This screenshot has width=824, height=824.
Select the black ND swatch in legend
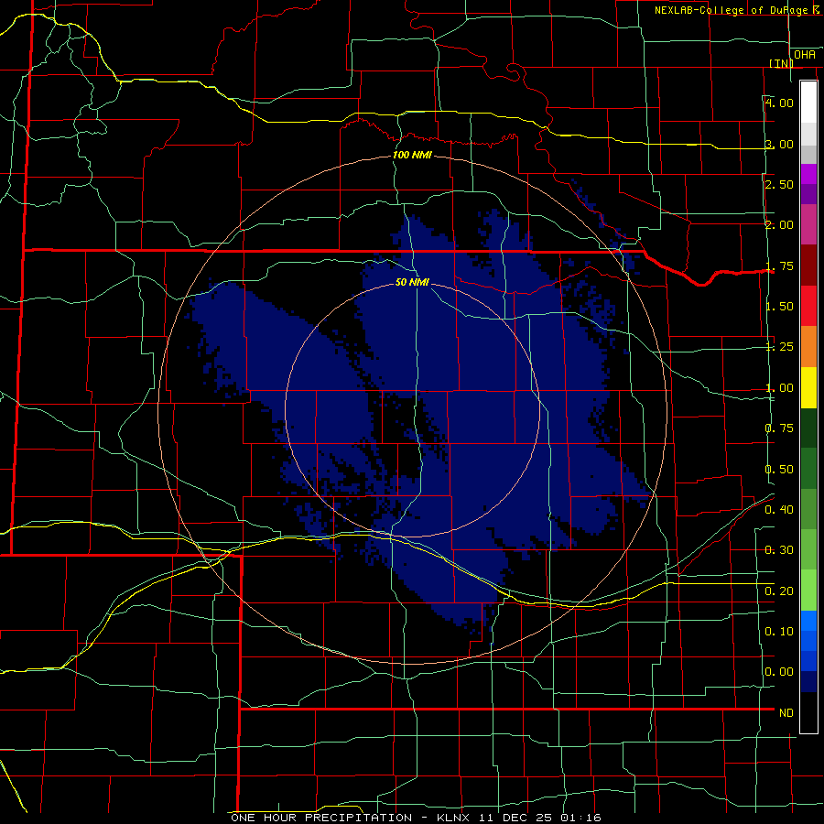[808, 712]
